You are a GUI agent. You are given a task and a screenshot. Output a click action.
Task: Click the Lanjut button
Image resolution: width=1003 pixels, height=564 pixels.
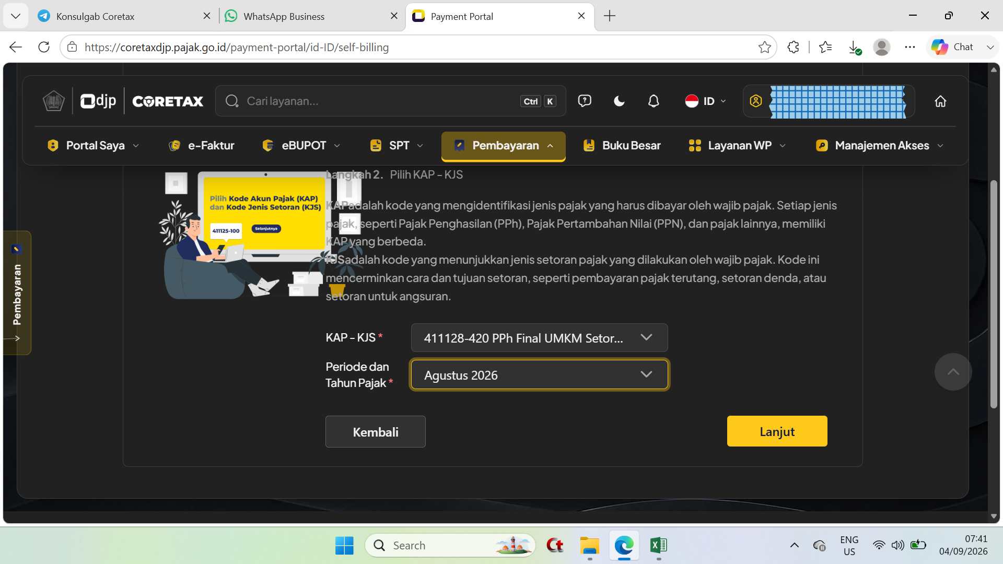777,431
